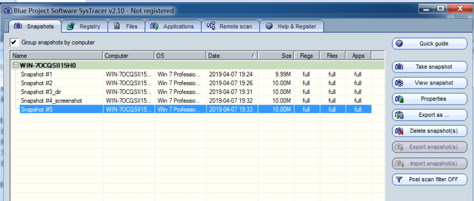This screenshot has width=474, height=201.
Task: Click Regs 'full' cell of Snapshot #2
Action: pos(306,83)
